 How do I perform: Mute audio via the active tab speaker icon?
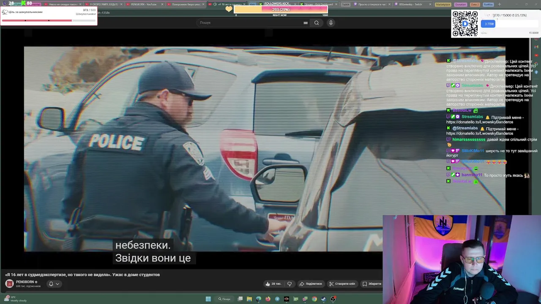point(215,4)
